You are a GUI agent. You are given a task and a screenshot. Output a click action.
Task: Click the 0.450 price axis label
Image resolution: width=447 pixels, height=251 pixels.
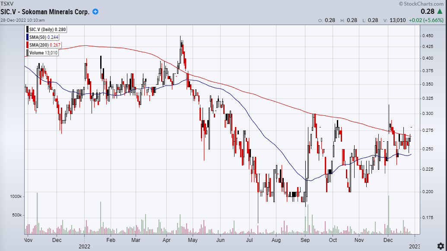428,36
